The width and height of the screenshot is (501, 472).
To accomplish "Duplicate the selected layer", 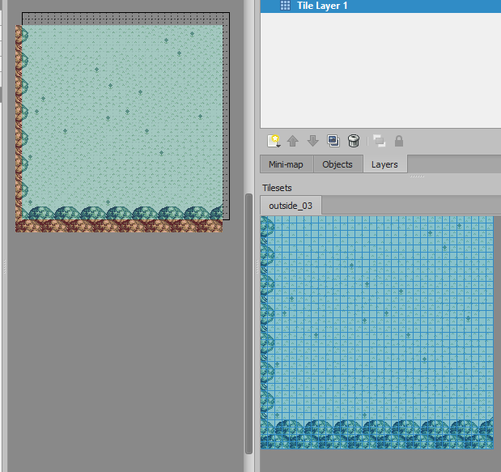I will [x=333, y=141].
